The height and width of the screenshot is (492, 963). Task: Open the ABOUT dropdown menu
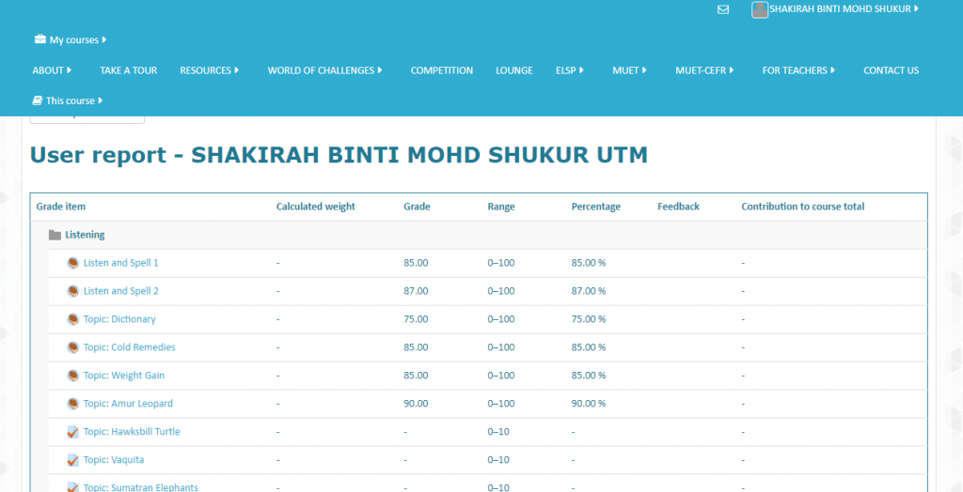pyautogui.click(x=52, y=70)
